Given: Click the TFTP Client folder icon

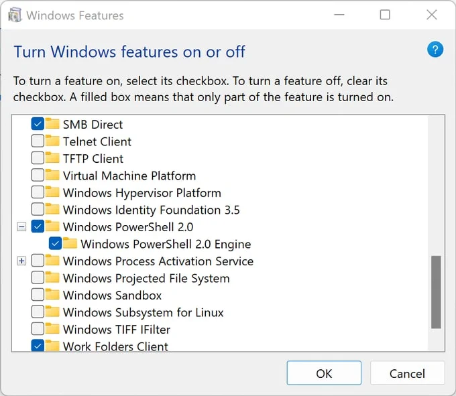Looking at the screenshot, I should pyautogui.click(x=52, y=157).
